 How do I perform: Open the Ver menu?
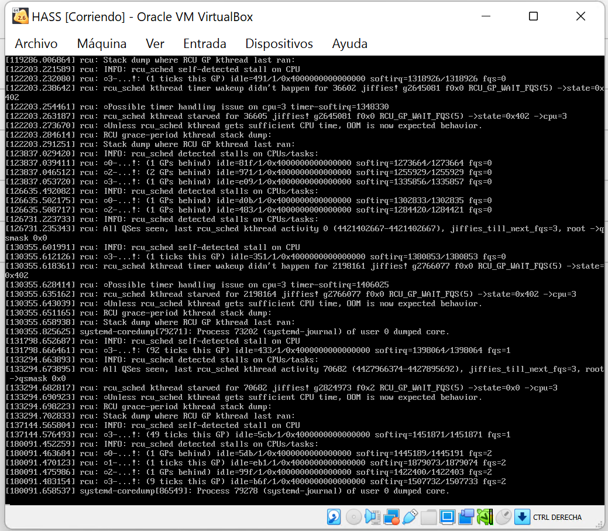[x=154, y=43]
